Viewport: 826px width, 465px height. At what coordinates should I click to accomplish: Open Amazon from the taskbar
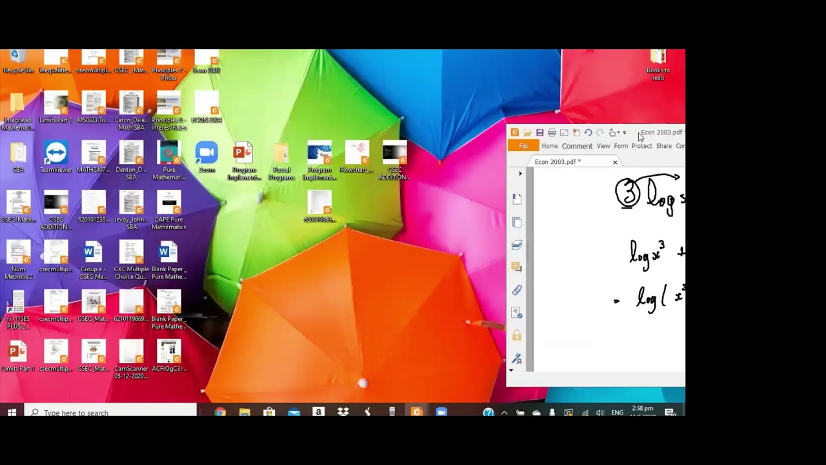click(318, 412)
